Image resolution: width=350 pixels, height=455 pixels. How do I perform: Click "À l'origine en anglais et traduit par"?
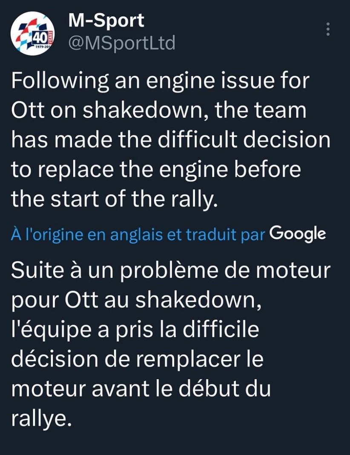[x=138, y=234]
